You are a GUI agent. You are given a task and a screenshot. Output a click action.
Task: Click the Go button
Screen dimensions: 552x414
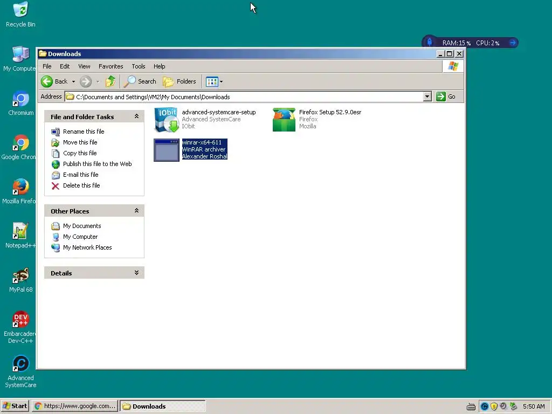point(446,96)
